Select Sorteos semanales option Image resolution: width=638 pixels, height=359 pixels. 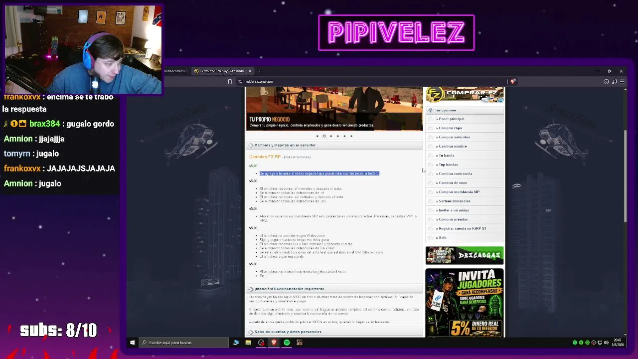pyautogui.click(x=454, y=201)
